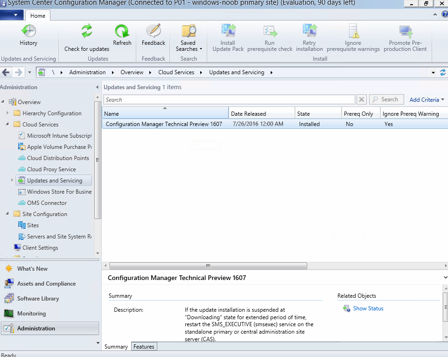Click the address bar refresh icon

(x=443, y=72)
